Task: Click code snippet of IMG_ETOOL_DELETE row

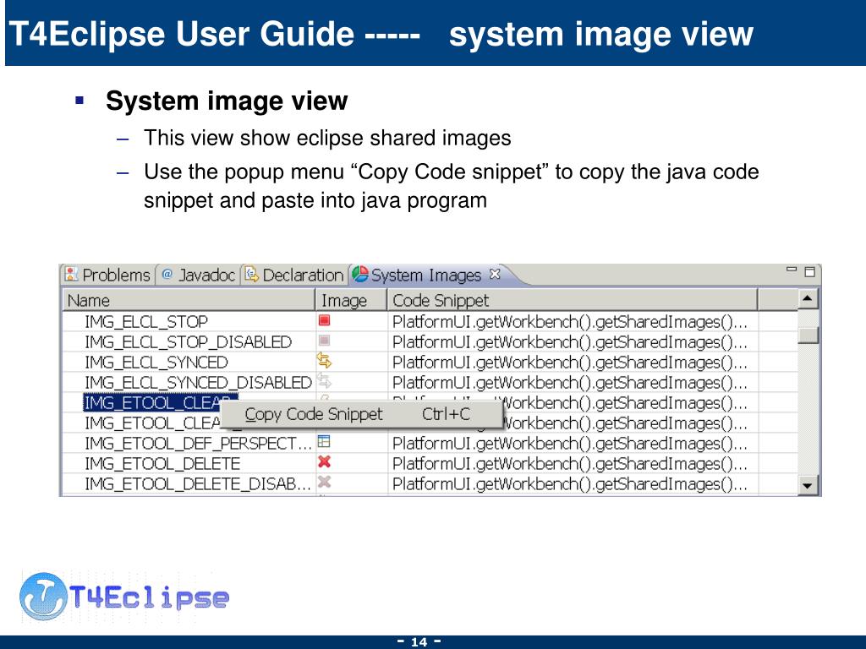Action: 569,464
